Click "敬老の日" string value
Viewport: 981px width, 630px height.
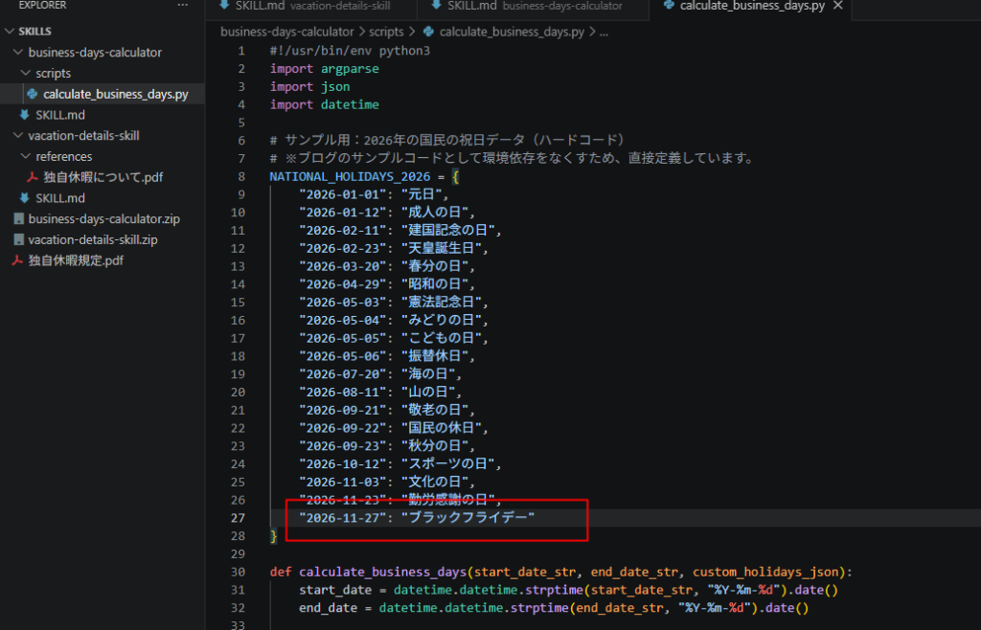click(436, 411)
